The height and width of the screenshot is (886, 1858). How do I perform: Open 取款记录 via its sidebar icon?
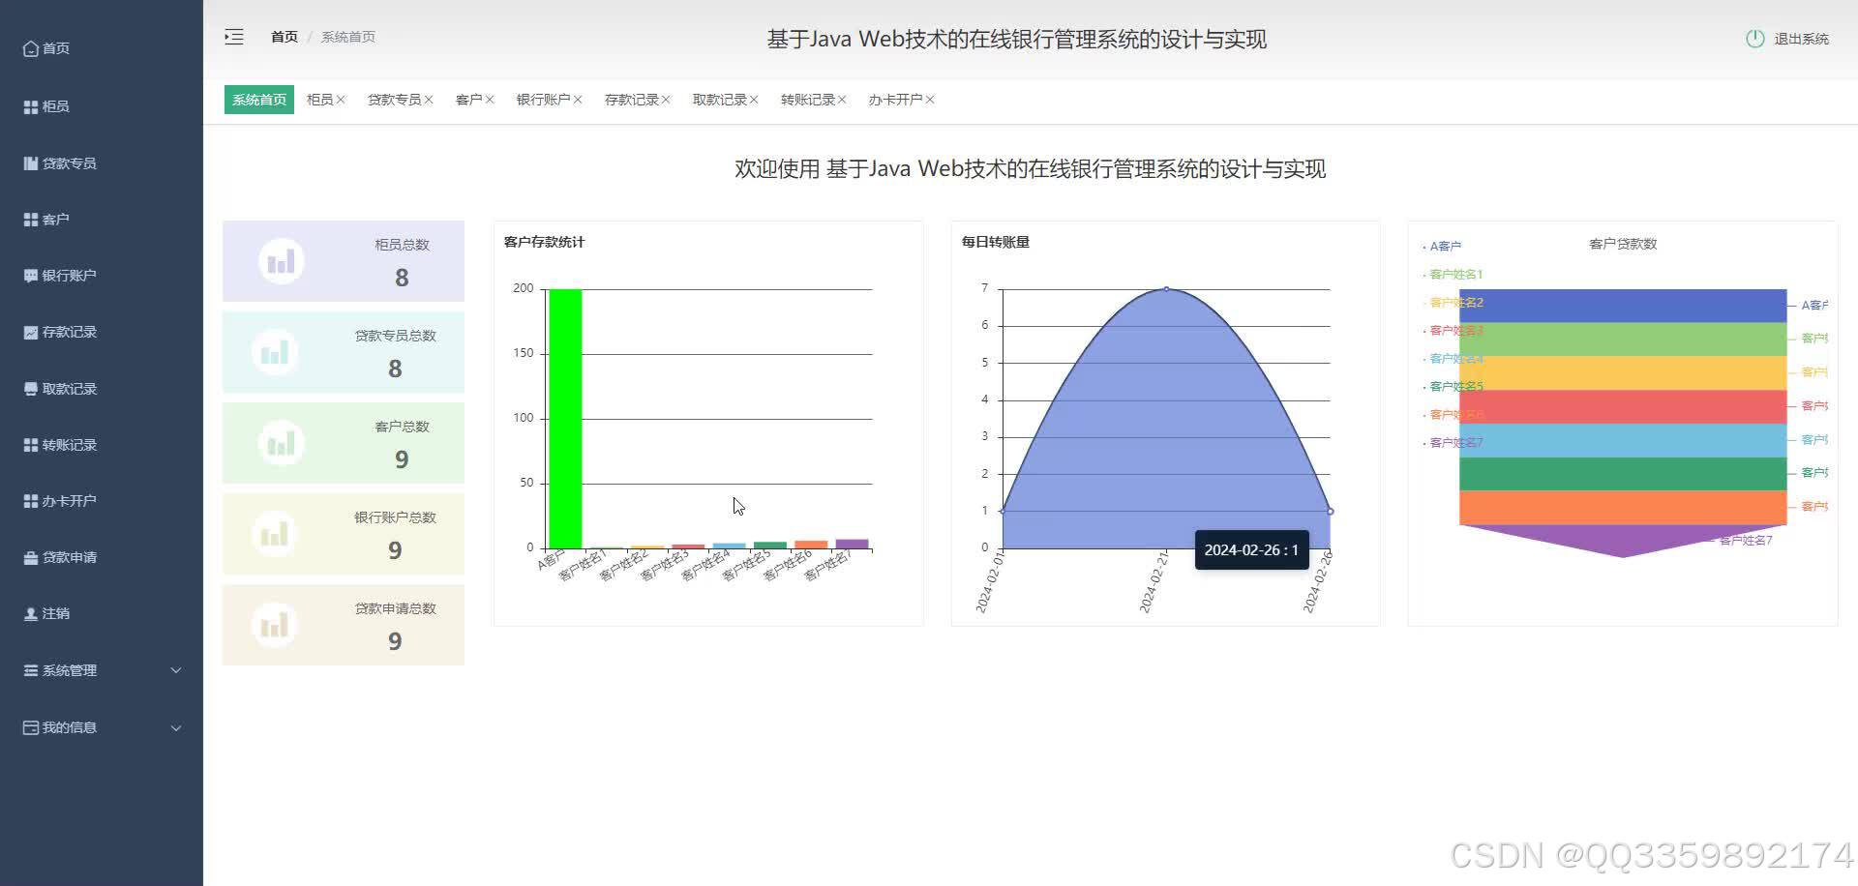click(31, 389)
